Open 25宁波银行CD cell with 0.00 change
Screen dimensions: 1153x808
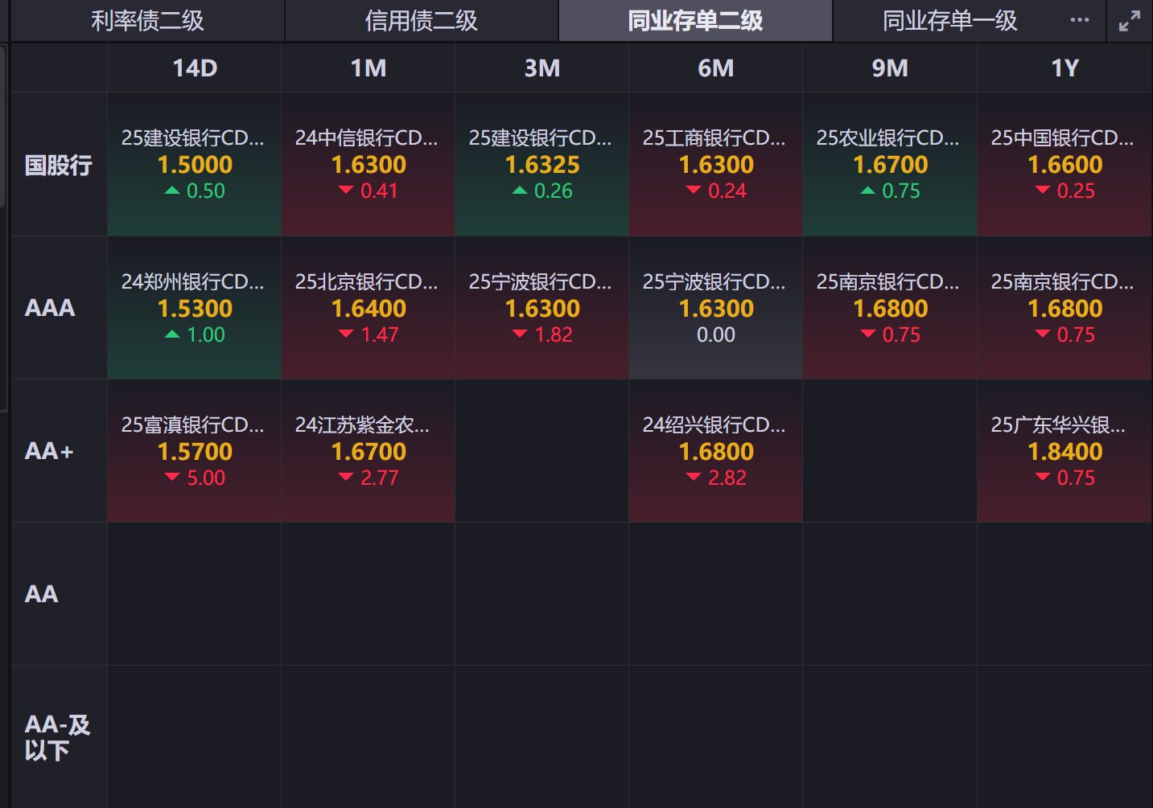tap(715, 308)
